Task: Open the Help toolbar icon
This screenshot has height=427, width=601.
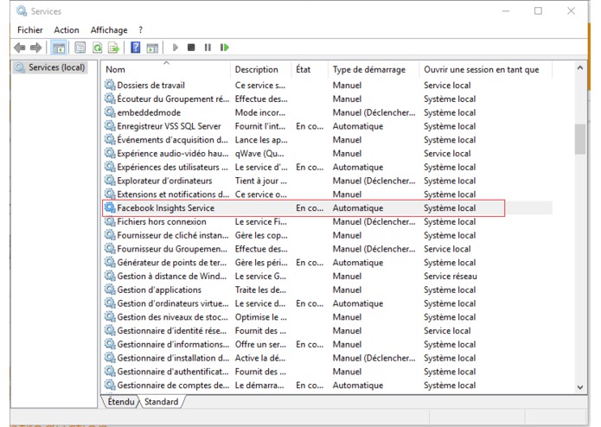Action: pos(135,48)
